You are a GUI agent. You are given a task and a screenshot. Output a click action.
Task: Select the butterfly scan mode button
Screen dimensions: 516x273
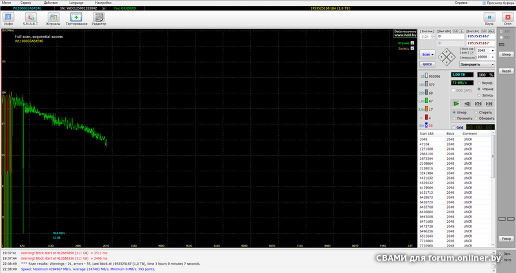point(489,104)
